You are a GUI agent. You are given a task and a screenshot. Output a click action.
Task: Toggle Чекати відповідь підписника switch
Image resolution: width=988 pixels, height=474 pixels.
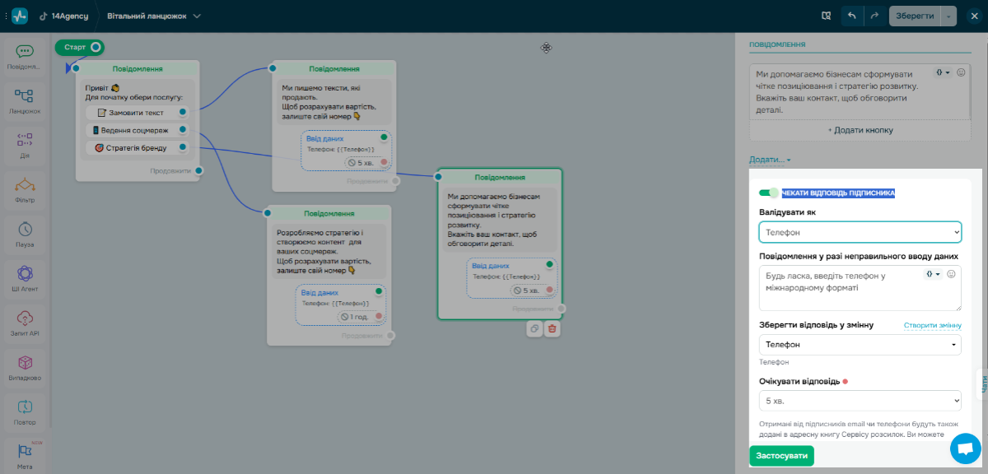pyautogui.click(x=769, y=193)
